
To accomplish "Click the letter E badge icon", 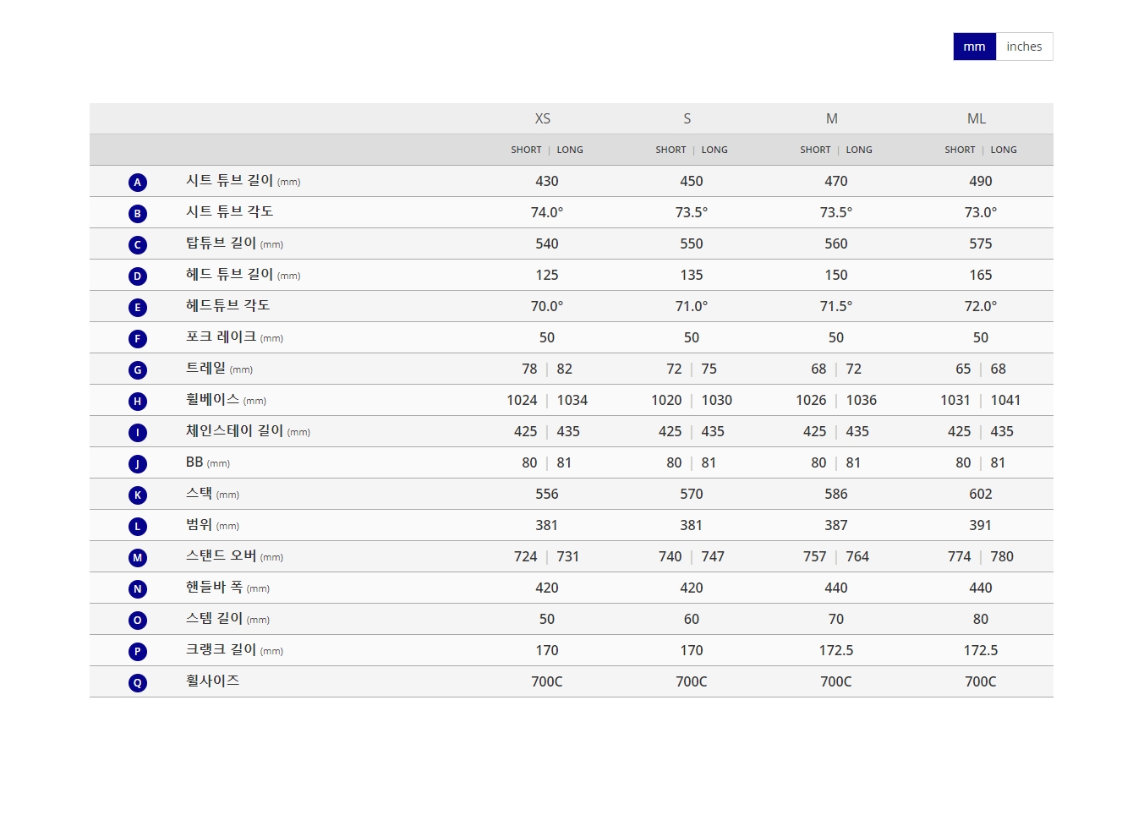I will [x=138, y=307].
